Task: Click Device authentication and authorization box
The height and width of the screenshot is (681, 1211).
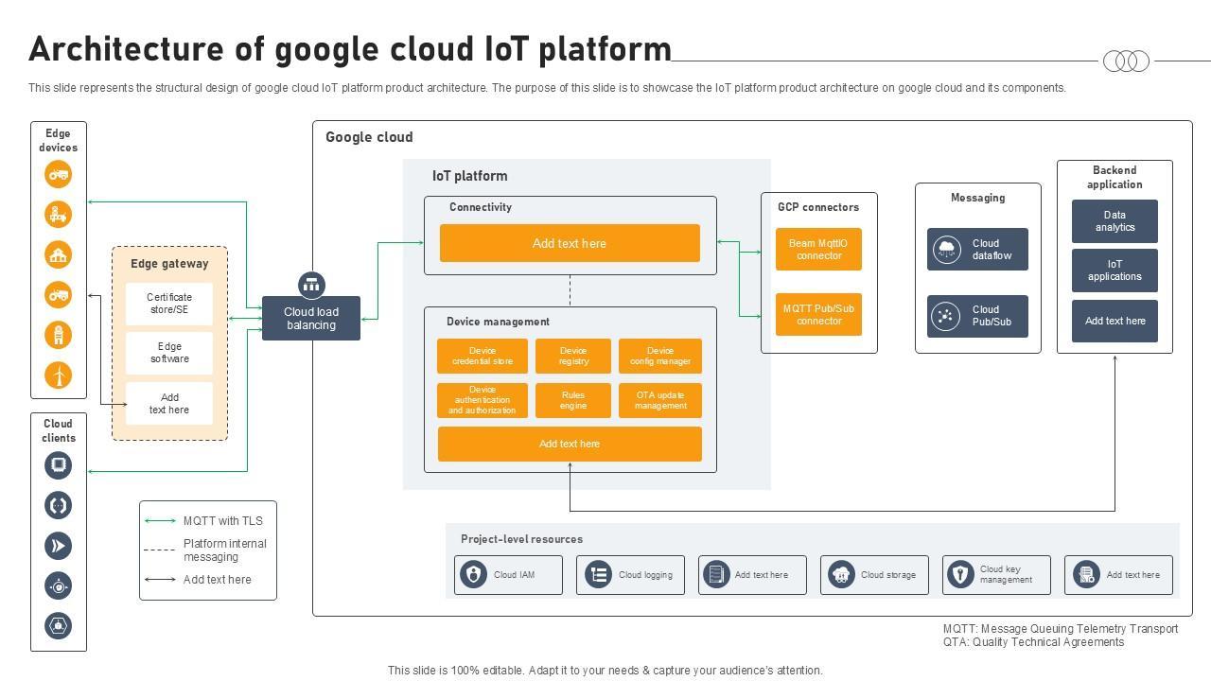Action: point(483,400)
